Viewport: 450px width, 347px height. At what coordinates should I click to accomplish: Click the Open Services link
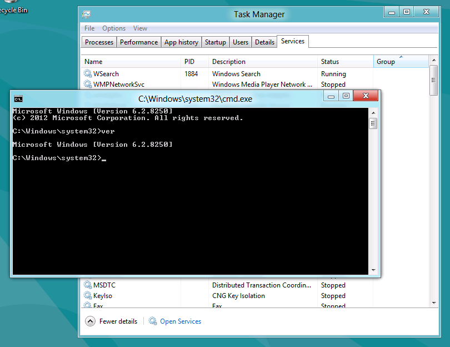point(181,321)
